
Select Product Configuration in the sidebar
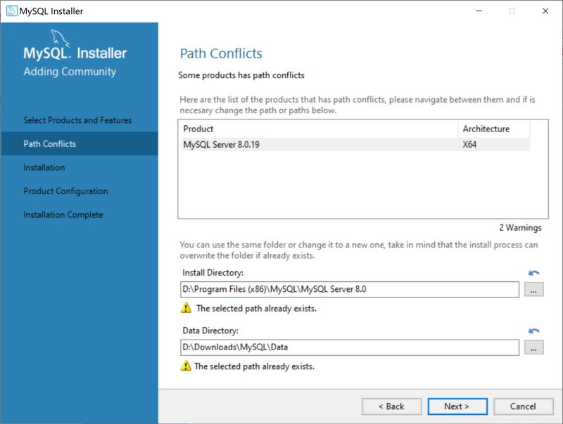click(65, 191)
